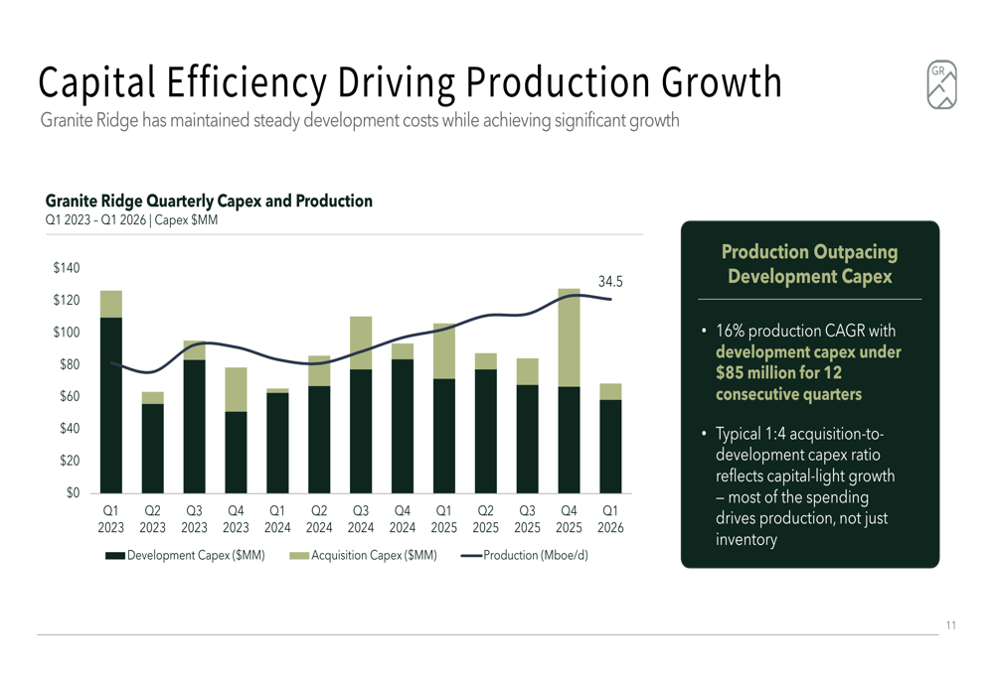Click the page number 11

click(x=951, y=625)
